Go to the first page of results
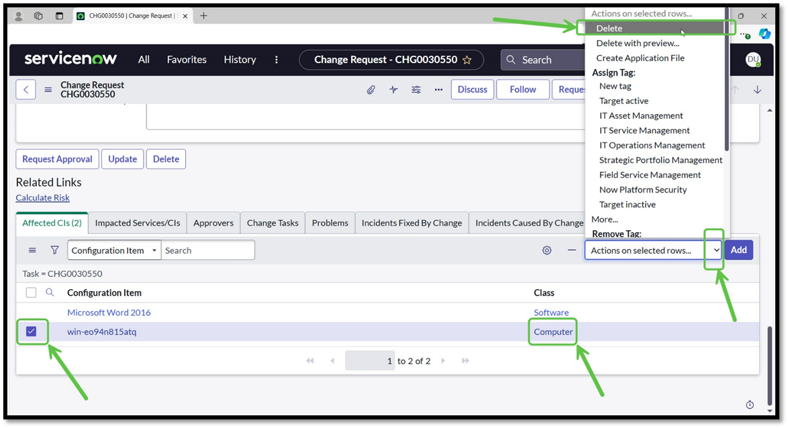The width and height of the screenshot is (788, 428). pos(310,361)
